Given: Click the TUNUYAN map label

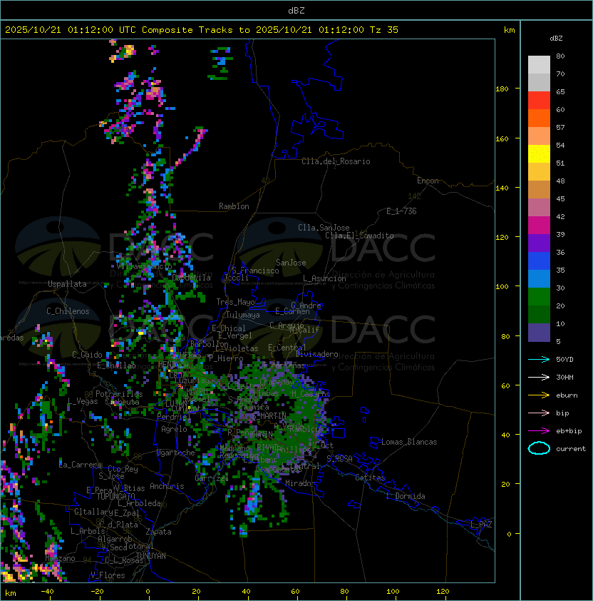Looking at the screenshot, I should pyautogui.click(x=151, y=556).
